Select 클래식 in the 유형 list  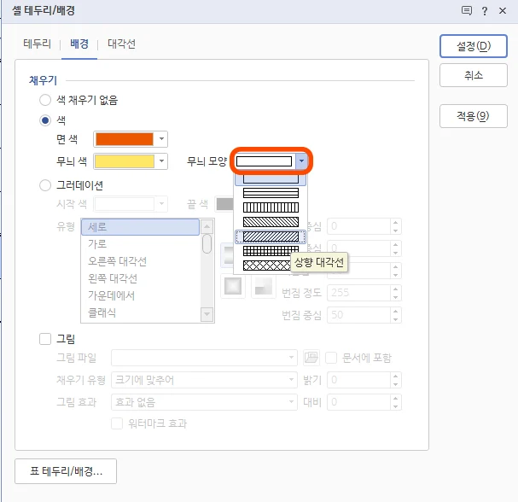pos(141,312)
